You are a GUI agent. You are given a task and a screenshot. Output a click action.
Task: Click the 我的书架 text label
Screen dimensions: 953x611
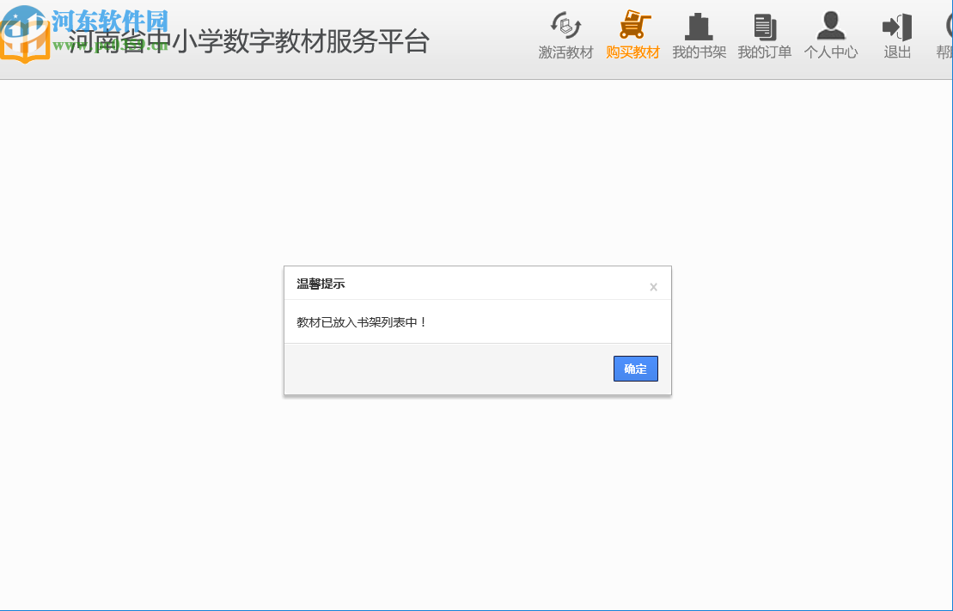click(x=699, y=52)
